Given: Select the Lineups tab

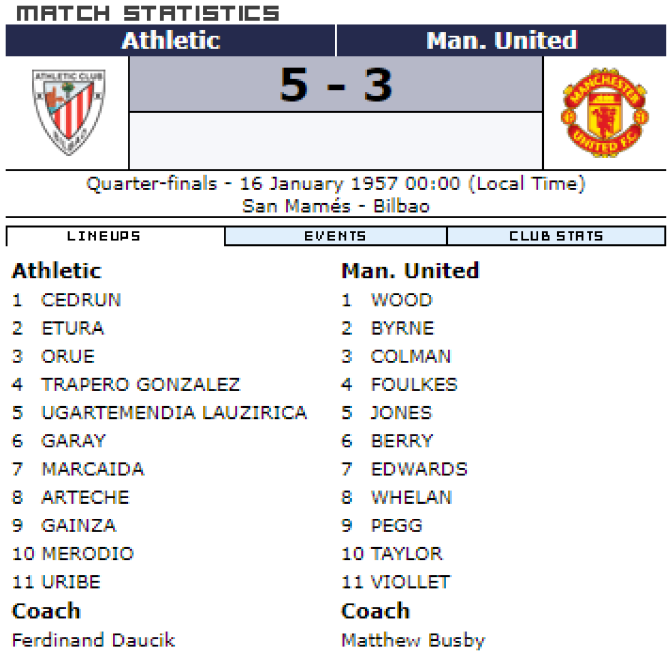Looking at the screenshot, I should click(x=104, y=236).
